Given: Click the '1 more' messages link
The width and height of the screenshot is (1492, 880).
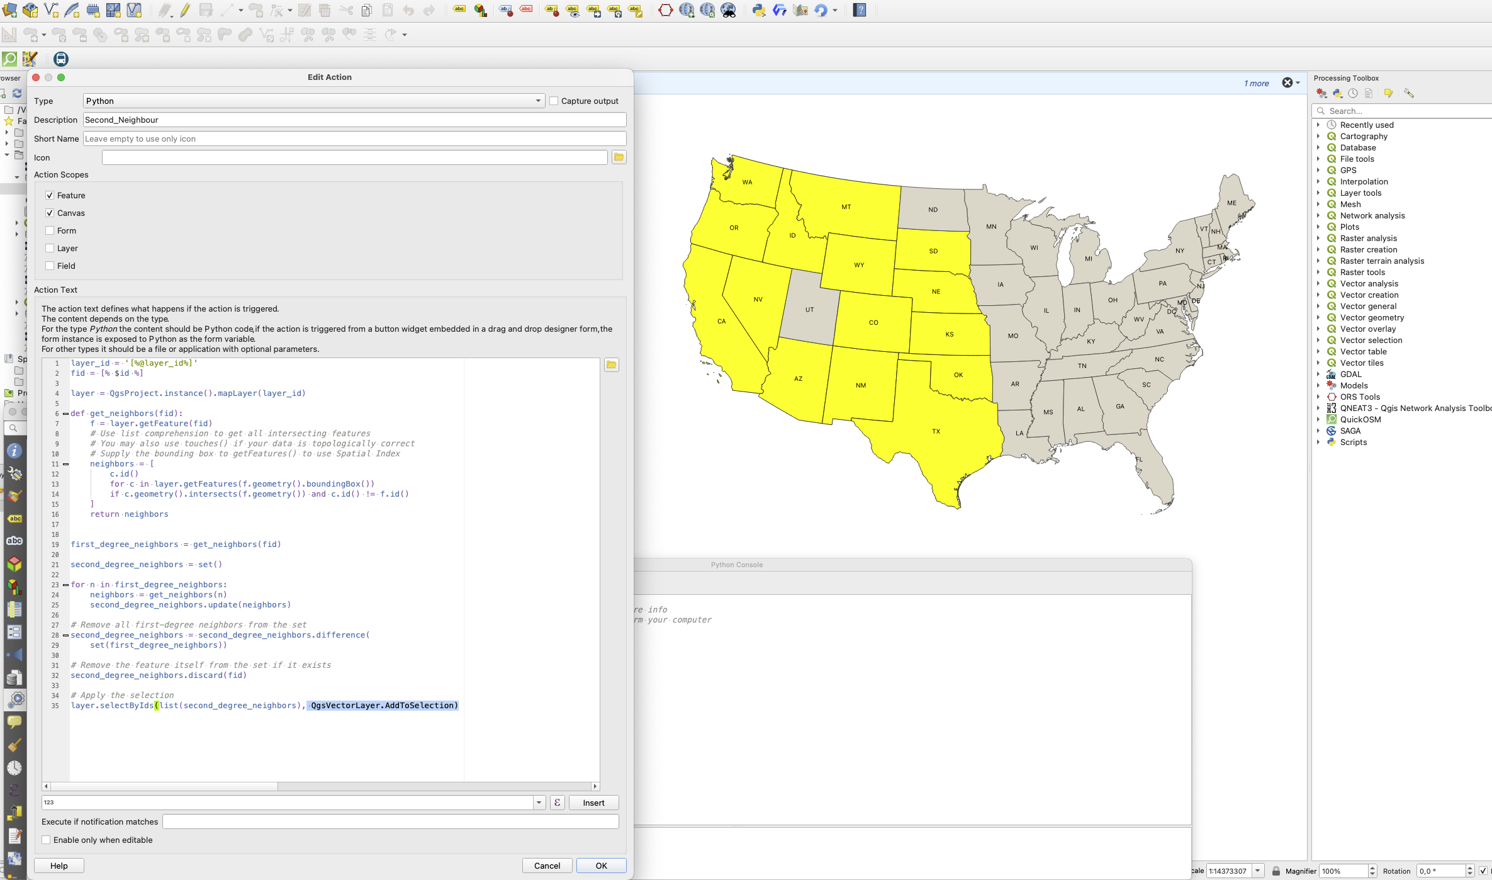Looking at the screenshot, I should click(x=1256, y=83).
